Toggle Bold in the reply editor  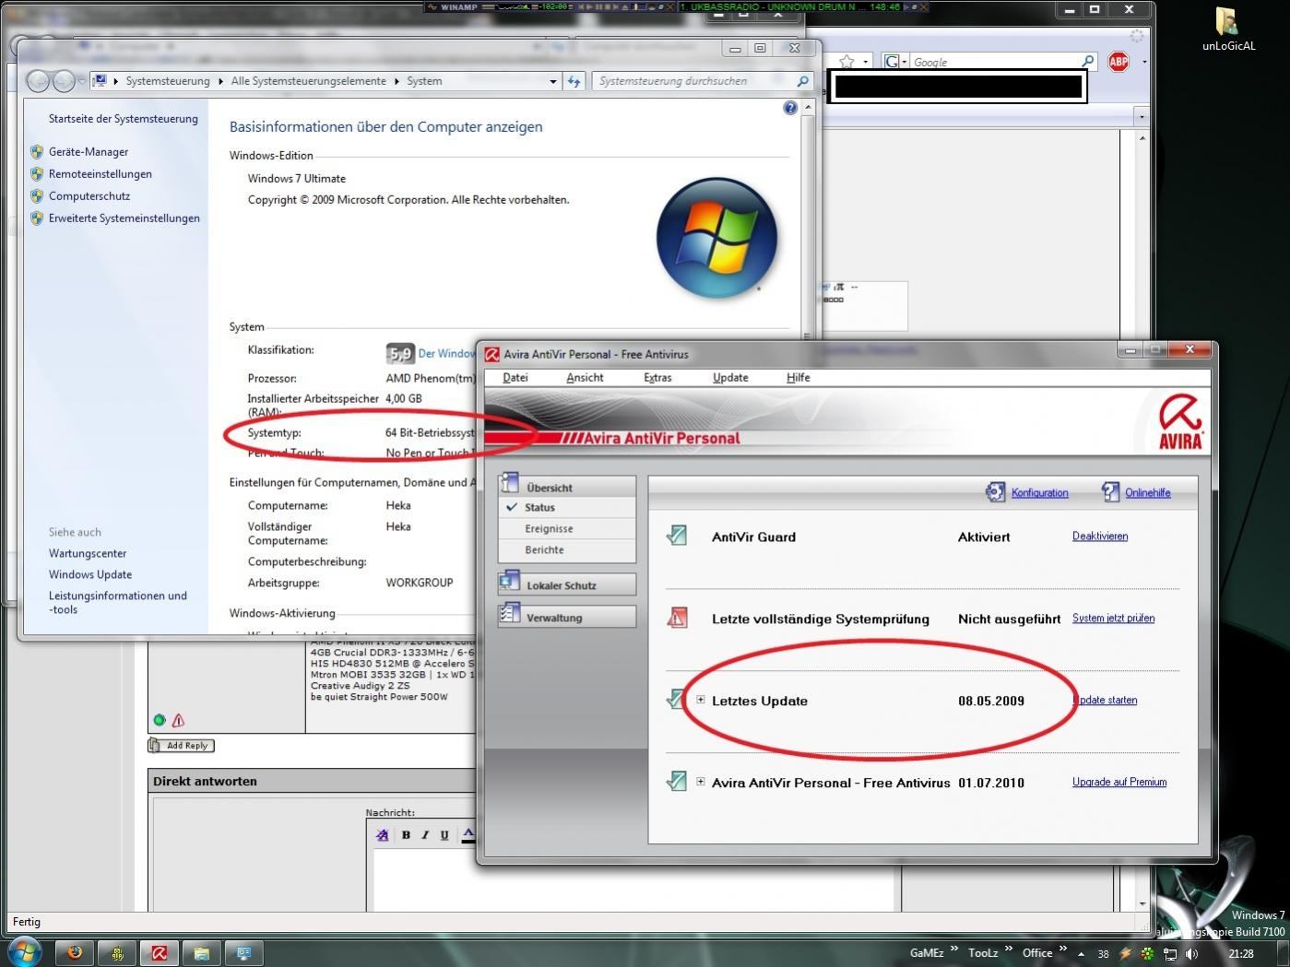pos(406,835)
